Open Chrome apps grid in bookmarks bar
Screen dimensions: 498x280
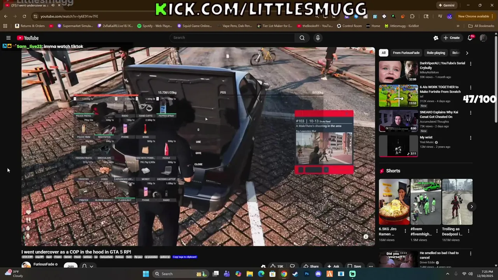(5, 26)
